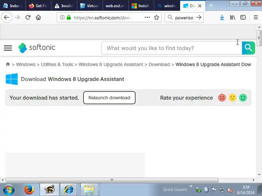
Task: Expand Quick Launch chevron
Action: 191,186
